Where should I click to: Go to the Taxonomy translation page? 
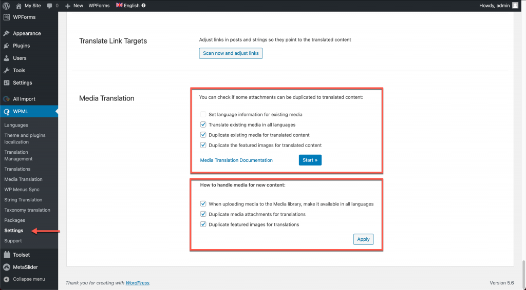click(27, 210)
